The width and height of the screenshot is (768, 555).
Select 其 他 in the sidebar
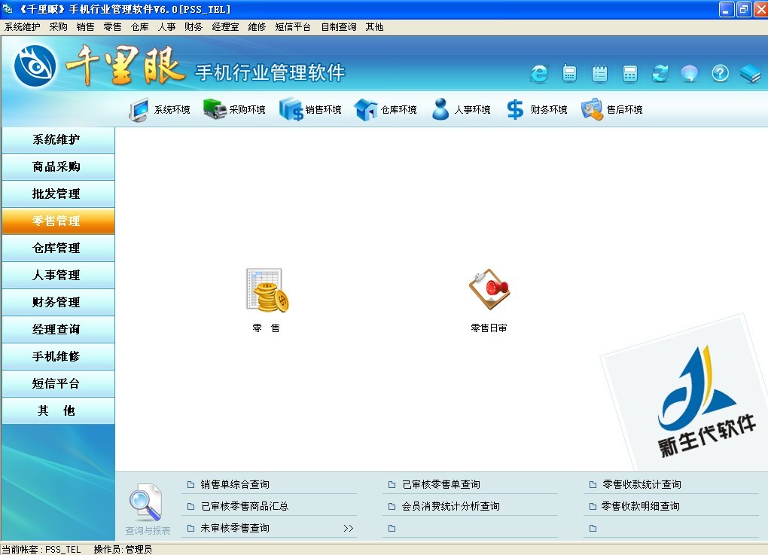[58, 410]
